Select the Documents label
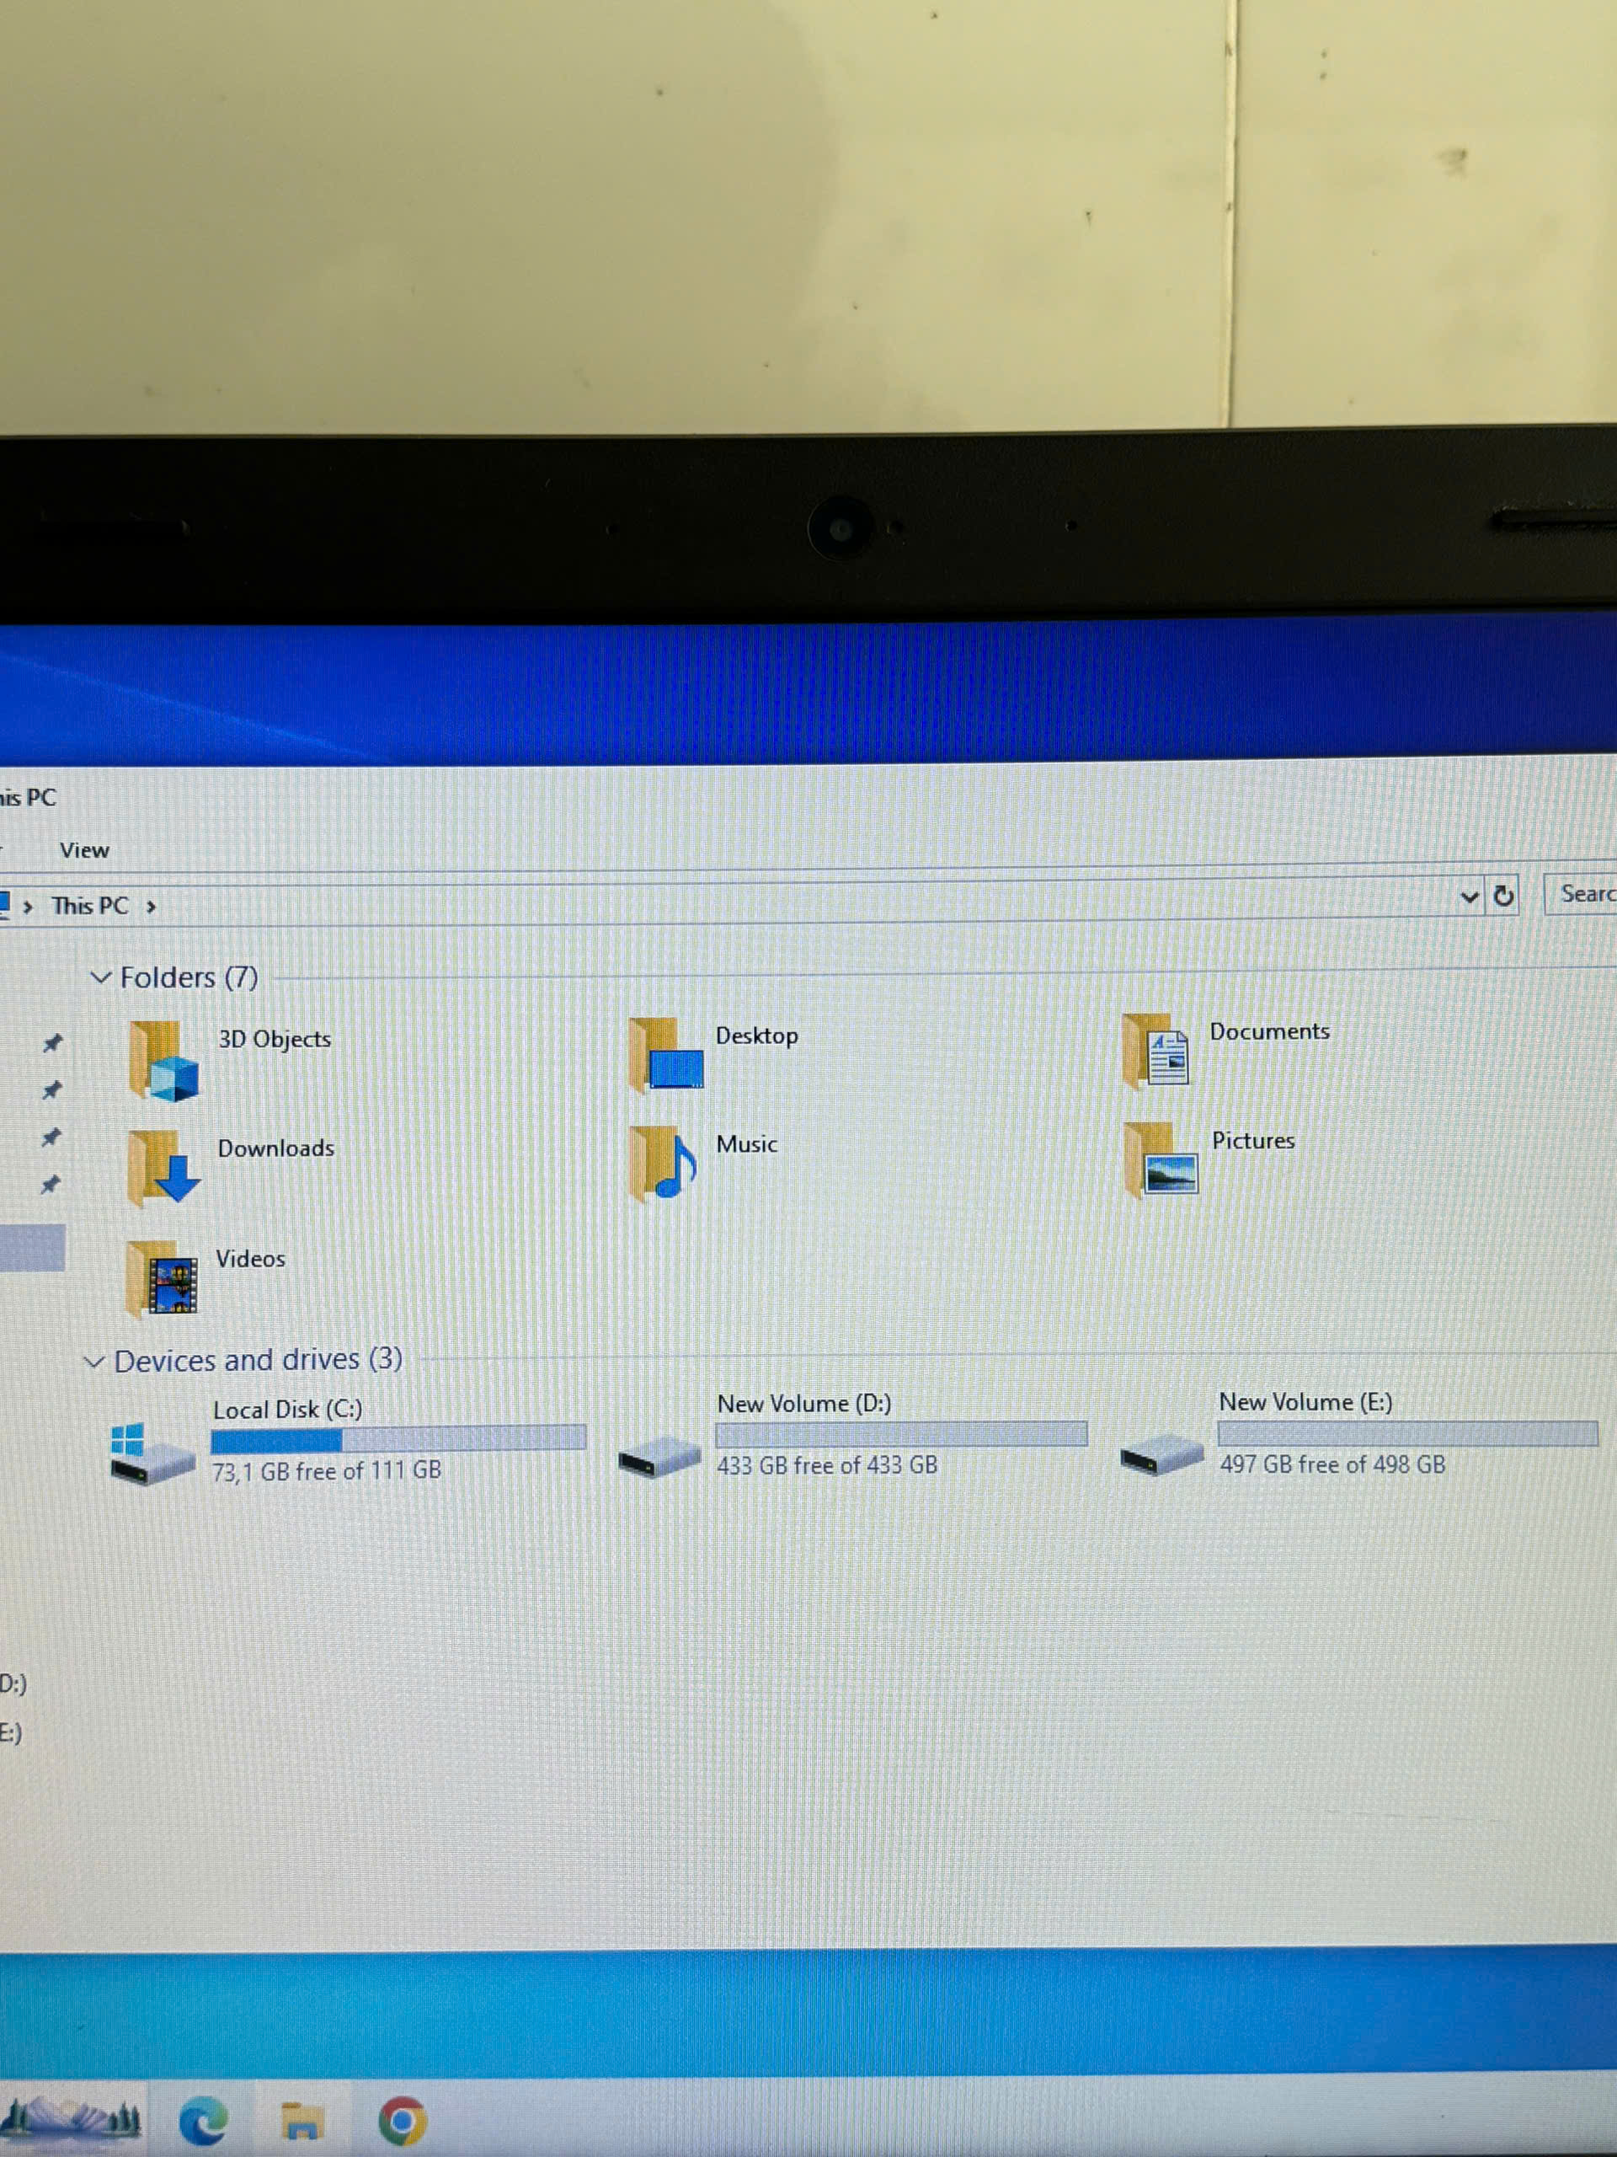 [x=1269, y=1031]
